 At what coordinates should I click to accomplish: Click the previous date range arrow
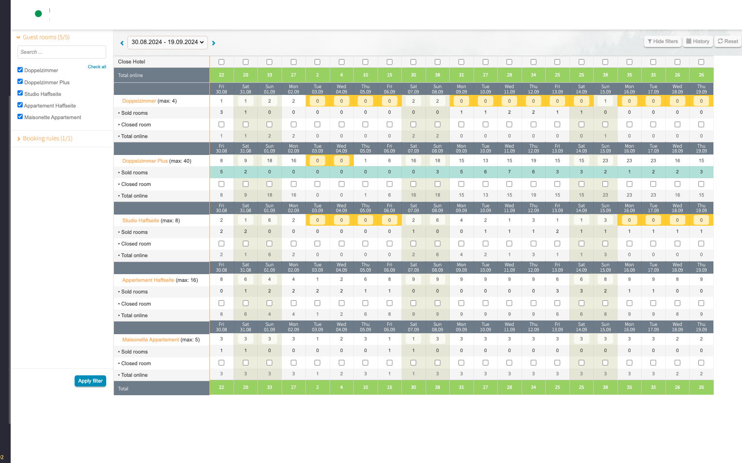122,43
